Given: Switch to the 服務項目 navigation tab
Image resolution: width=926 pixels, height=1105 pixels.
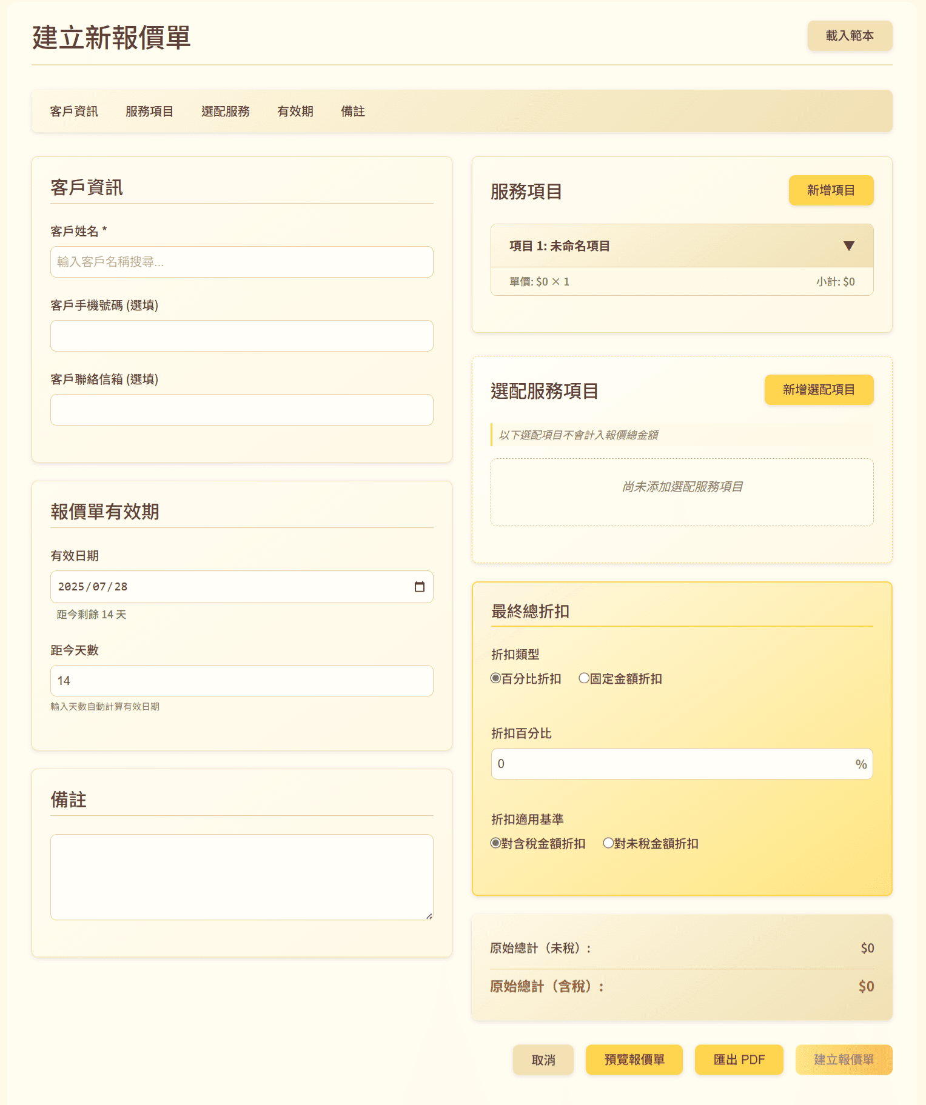Looking at the screenshot, I should click(150, 112).
